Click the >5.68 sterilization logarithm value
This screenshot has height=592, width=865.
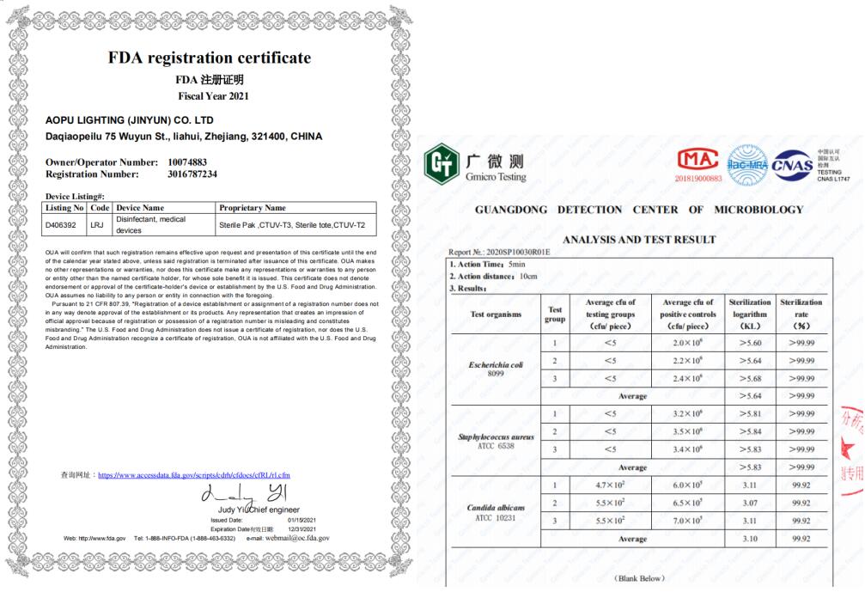tap(750, 378)
